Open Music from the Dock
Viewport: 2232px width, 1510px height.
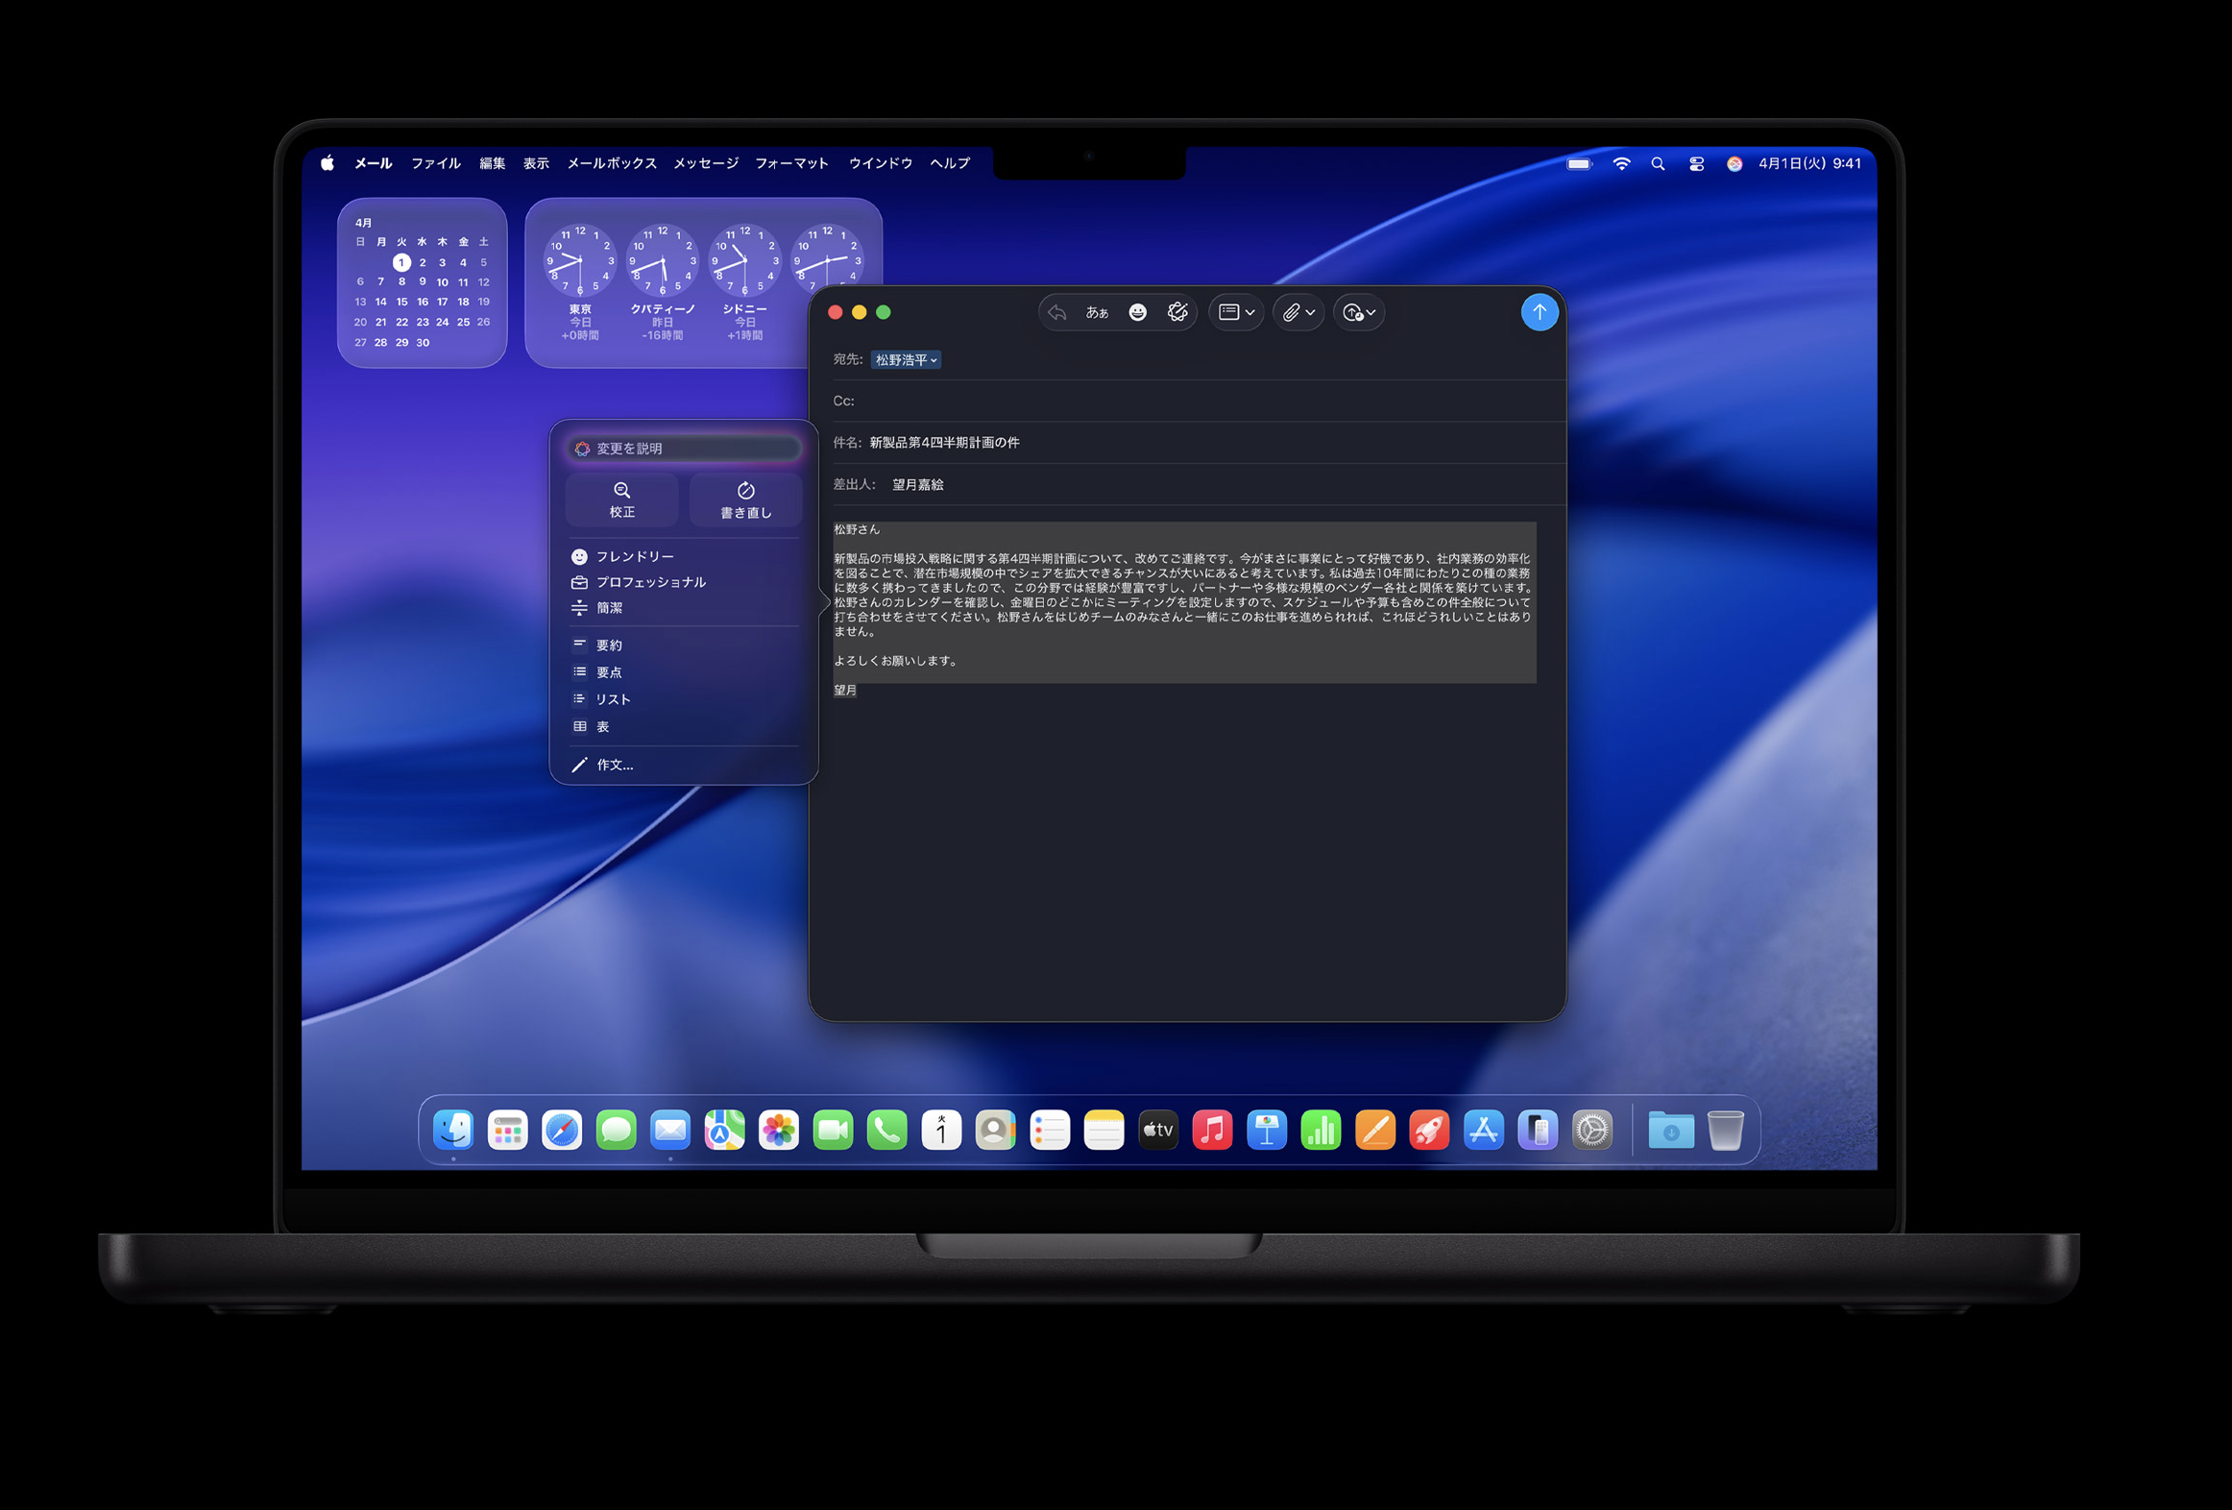[x=1213, y=1130]
